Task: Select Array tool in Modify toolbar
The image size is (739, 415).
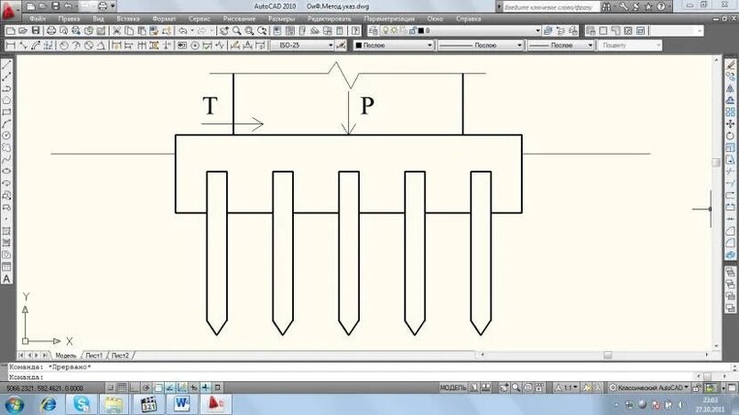Action: pyautogui.click(x=730, y=112)
